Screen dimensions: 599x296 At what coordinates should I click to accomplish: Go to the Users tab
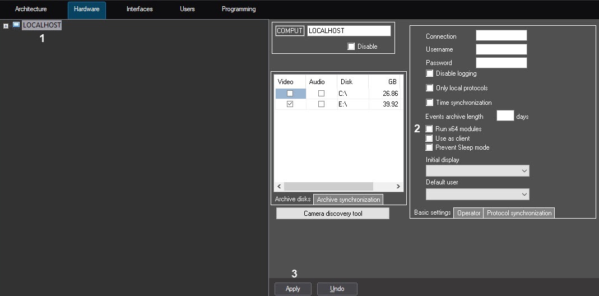(187, 10)
